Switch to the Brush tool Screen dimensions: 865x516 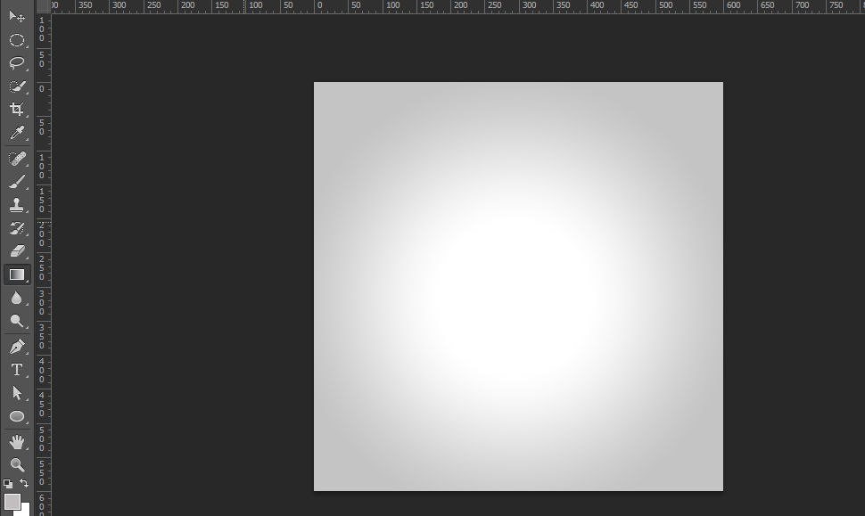(x=16, y=182)
